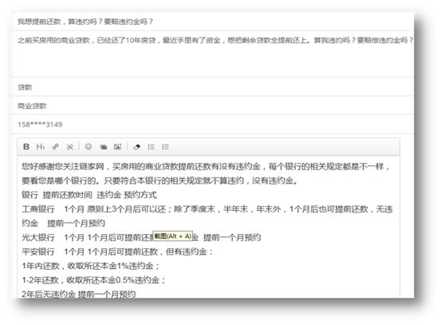Select the 商业贷款 subcategory field
The width and height of the screenshot is (441, 325).
coord(212,105)
